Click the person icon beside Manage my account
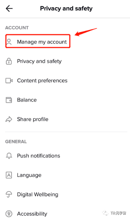Viewport: 130px width, 219px height. pos(9,42)
